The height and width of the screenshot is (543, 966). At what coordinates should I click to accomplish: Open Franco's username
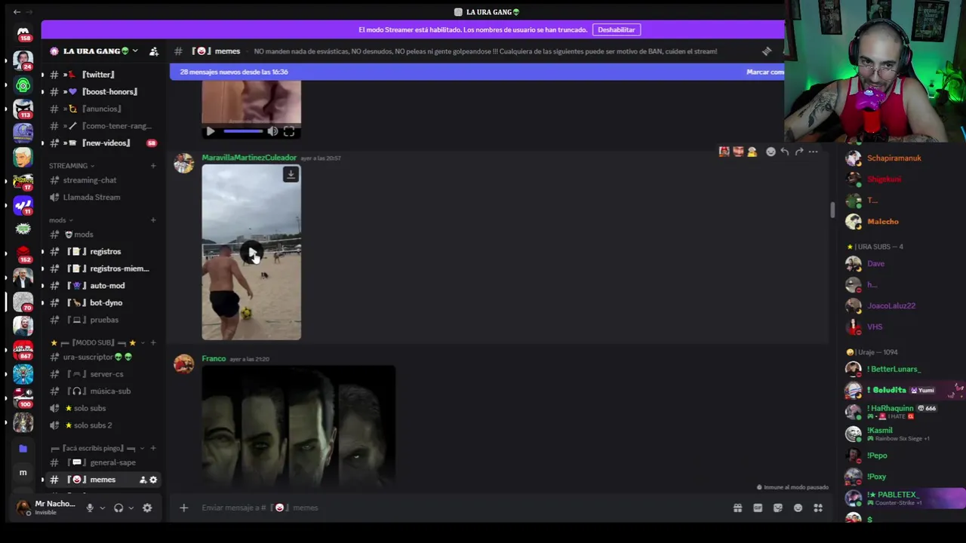214,359
